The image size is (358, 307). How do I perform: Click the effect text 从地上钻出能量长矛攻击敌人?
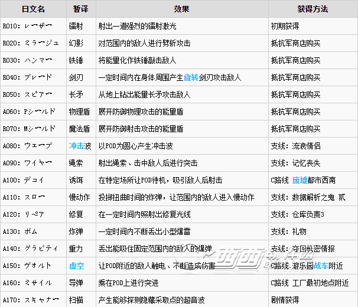pos(145,94)
